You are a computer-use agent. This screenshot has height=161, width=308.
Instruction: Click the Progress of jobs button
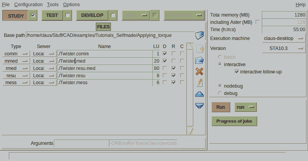pyautogui.click(x=234, y=121)
